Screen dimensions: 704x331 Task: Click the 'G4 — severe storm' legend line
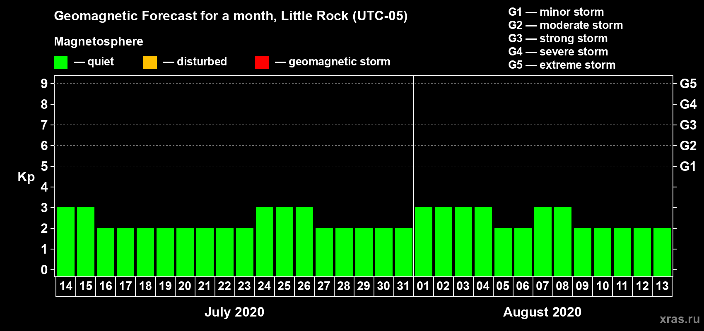pos(558,52)
